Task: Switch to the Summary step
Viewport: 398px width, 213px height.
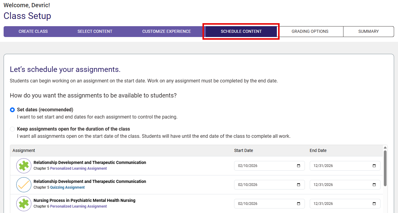Action: (x=368, y=31)
